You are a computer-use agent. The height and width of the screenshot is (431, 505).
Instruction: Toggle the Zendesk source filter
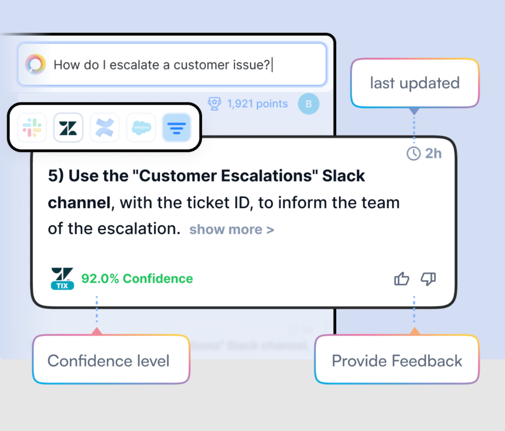click(x=68, y=127)
